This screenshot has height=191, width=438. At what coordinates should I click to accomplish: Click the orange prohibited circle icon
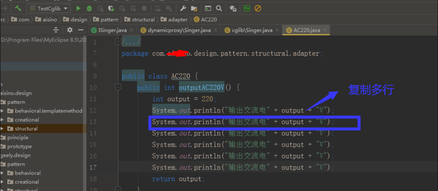[x=258, y=8]
